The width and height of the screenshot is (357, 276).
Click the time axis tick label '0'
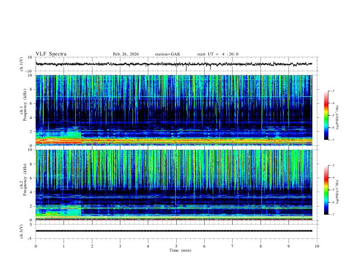[x=36, y=246]
